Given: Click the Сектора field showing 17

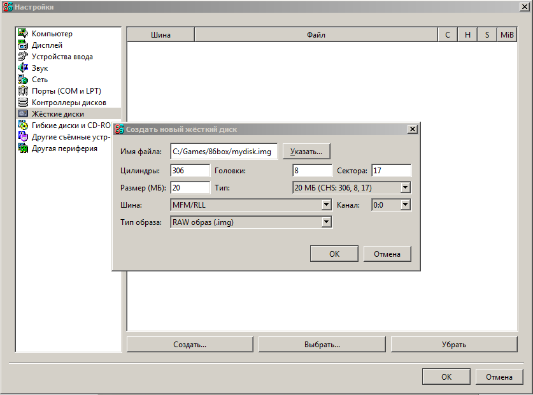Looking at the screenshot, I should [391, 170].
